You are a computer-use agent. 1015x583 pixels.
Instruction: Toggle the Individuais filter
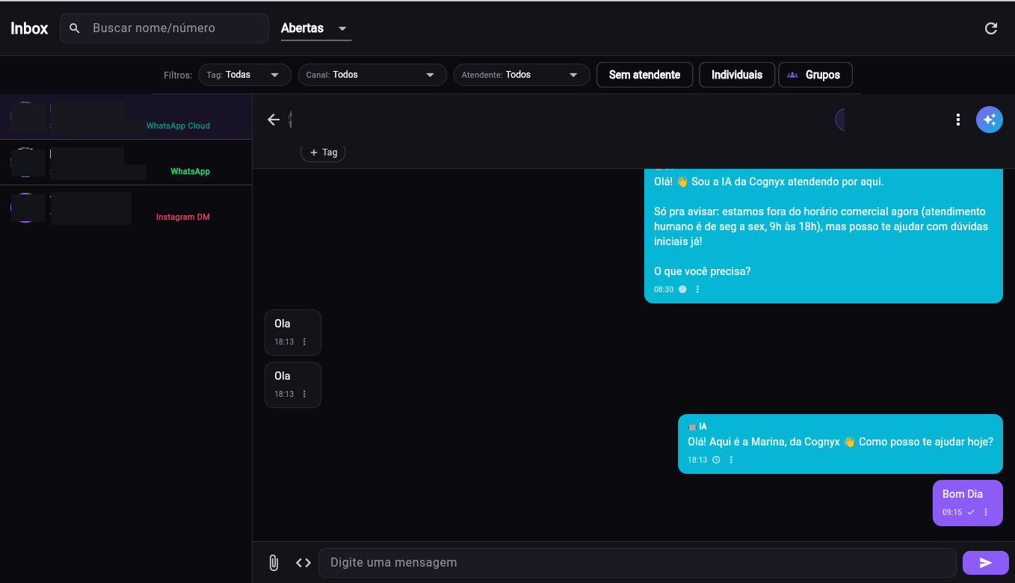click(737, 75)
